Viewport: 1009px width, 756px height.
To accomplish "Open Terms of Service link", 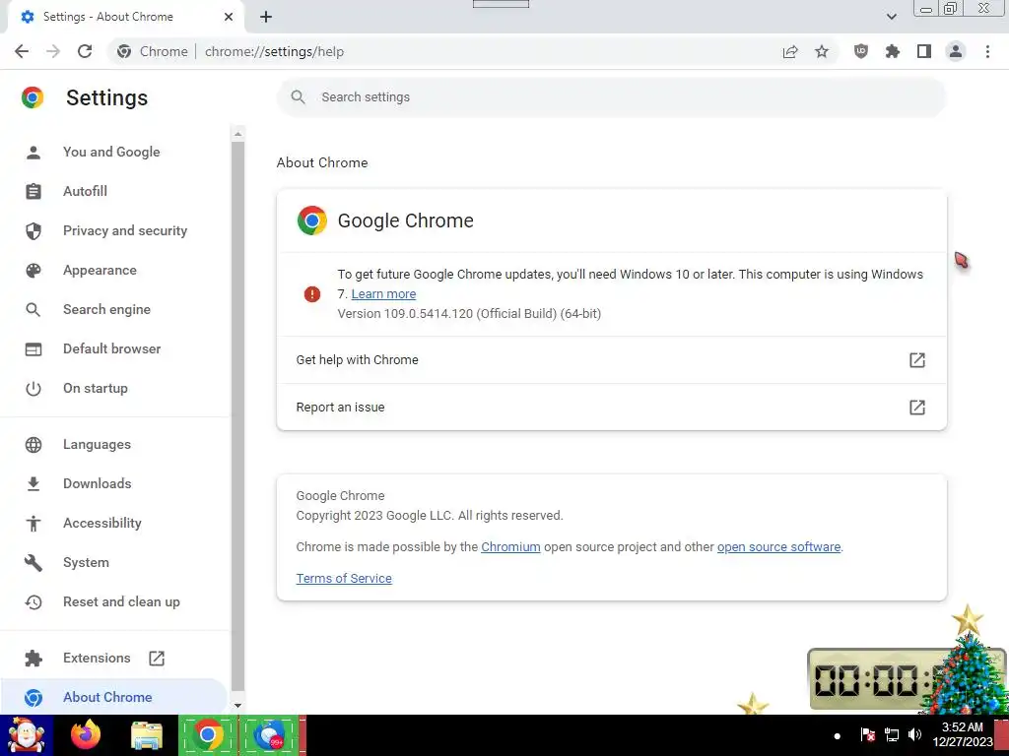I will (x=344, y=578).
